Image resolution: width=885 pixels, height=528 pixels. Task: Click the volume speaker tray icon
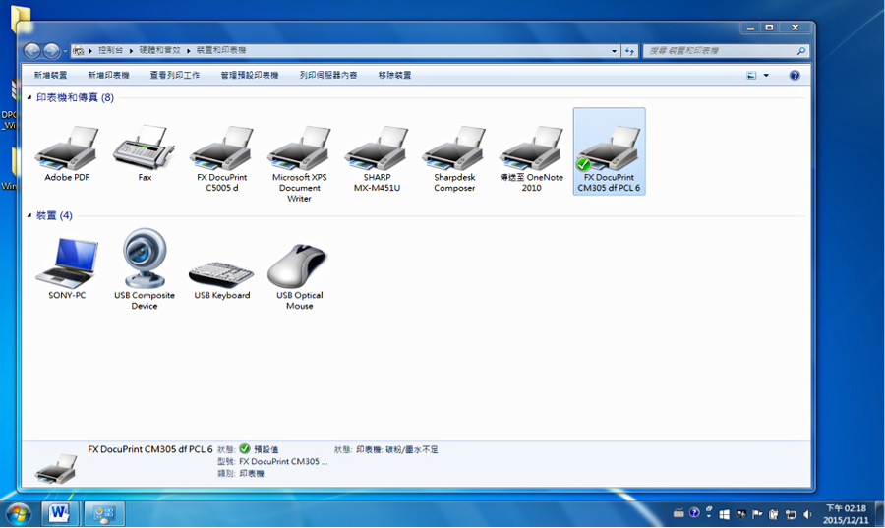click(807, 514)
